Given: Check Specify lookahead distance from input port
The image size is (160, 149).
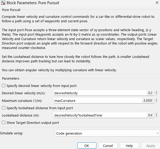Looking at the screenshot, I should [3, 108].
